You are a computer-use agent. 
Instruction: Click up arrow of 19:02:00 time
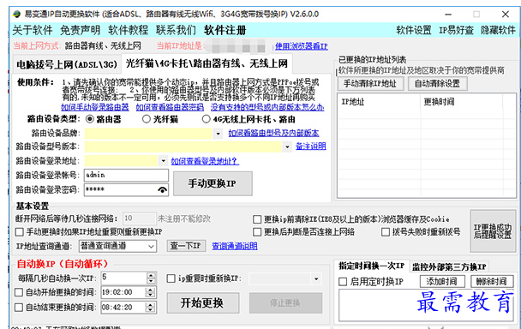click(151, 290)
